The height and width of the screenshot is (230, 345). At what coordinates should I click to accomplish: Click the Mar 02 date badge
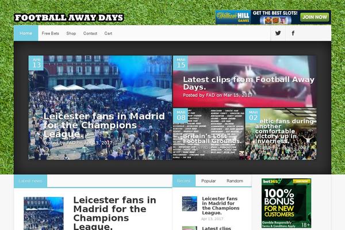253,116
